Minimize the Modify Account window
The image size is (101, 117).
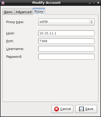[x=90, y=3]
